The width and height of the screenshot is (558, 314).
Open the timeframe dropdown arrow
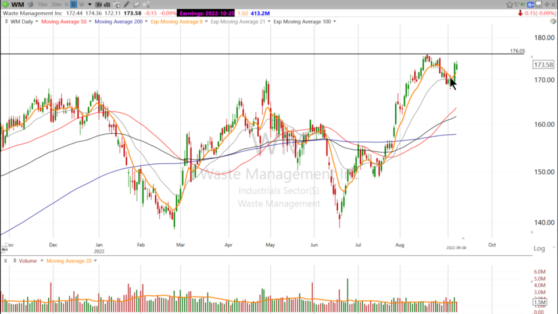click(90, 5)
